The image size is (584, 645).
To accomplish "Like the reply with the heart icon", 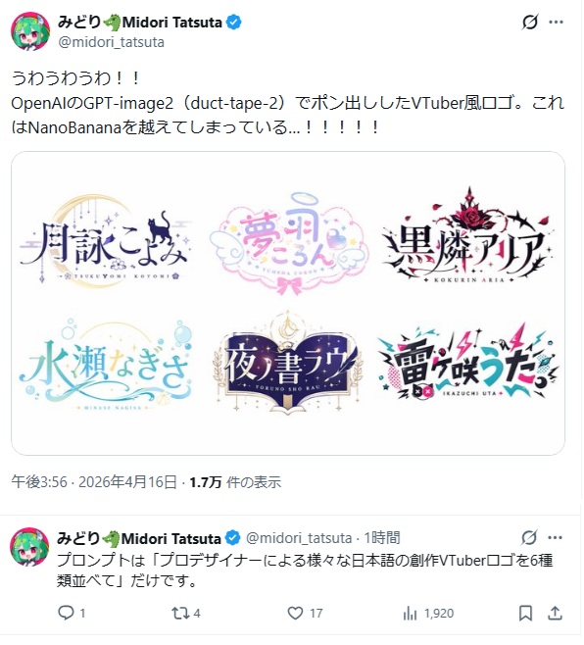I will [295, 614].
